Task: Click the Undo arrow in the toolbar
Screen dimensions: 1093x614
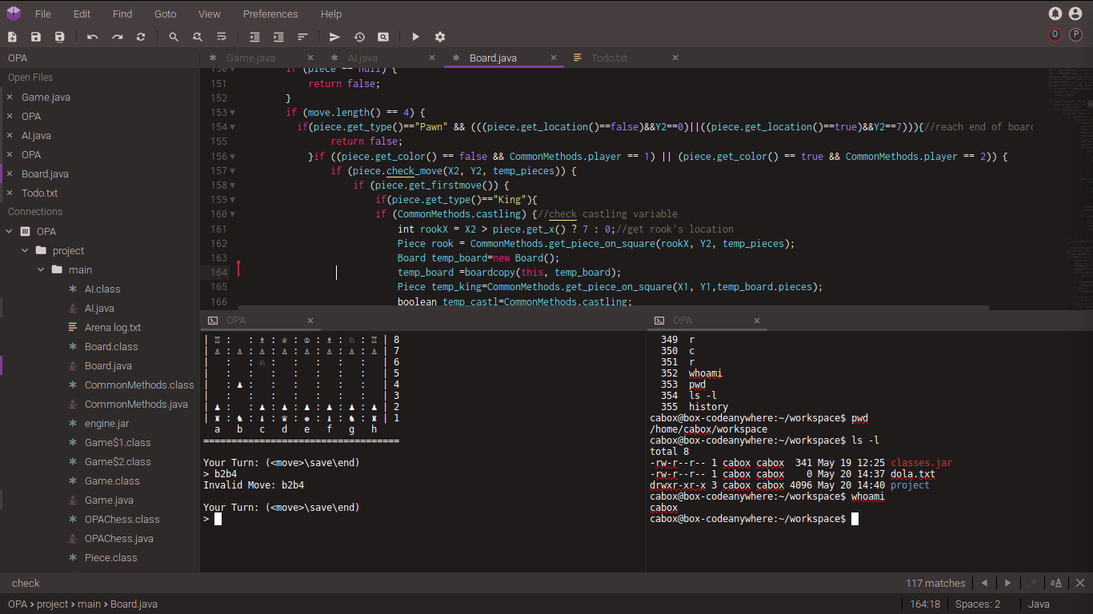Action: click(93, 37)
